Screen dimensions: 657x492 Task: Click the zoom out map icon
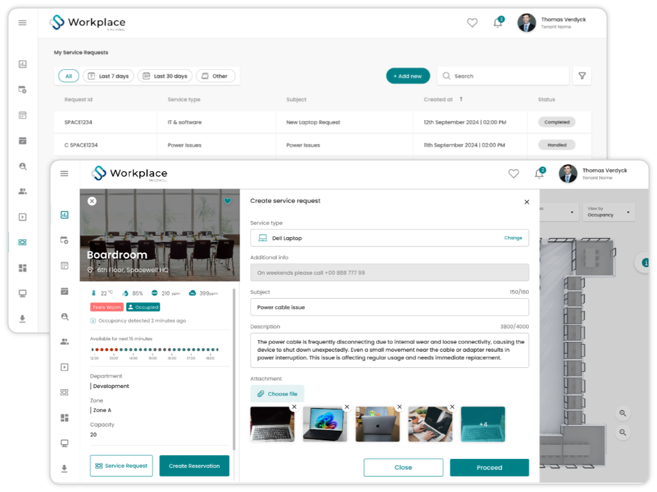[x=623, y=432]
